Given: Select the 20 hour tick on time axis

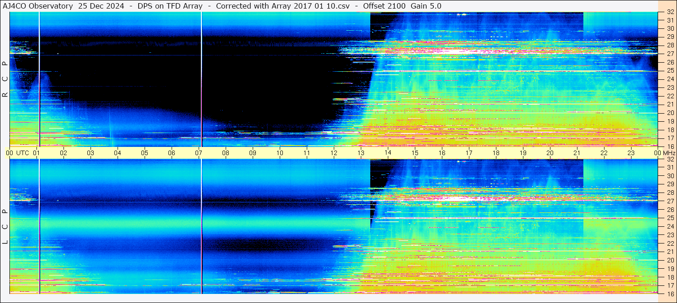Looking at the screenshot, I should coord(550,153).
